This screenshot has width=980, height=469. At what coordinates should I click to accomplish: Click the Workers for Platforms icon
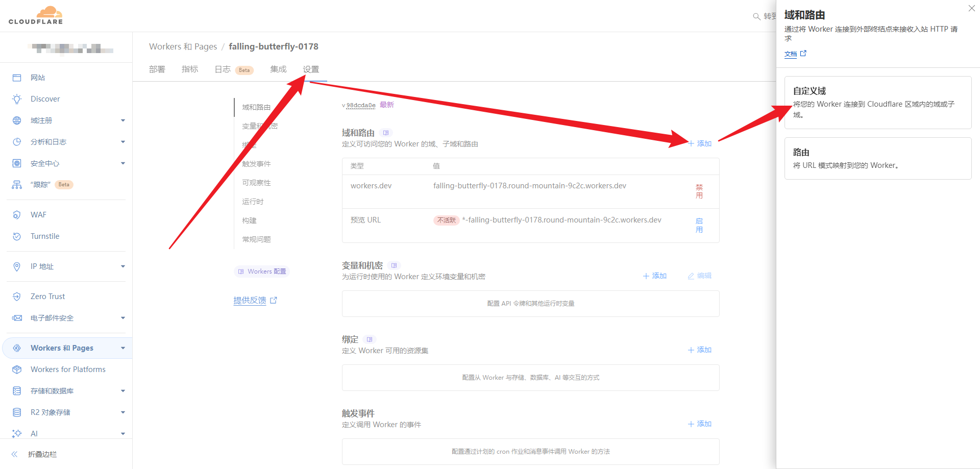point(17,369)
